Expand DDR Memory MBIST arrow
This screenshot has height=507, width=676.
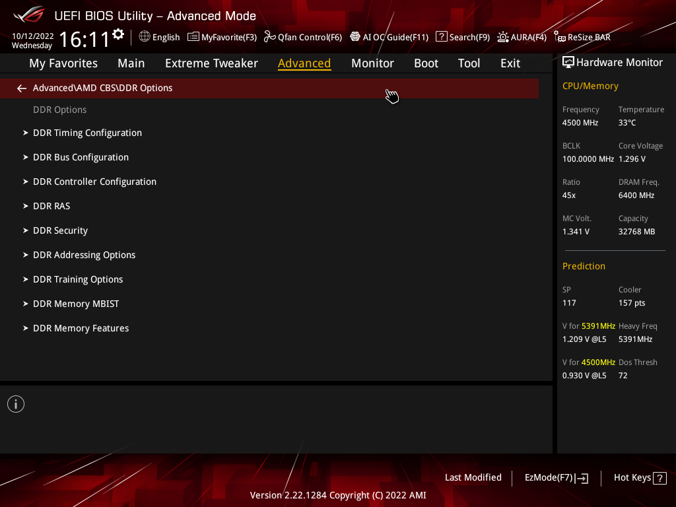click(26, 304)
